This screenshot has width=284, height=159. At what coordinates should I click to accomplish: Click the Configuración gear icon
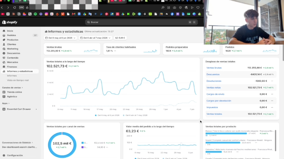pyautogui.click(x=4, y=156)
